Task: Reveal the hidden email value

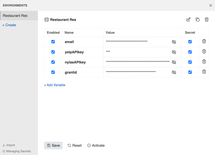Action: point(174,42)
